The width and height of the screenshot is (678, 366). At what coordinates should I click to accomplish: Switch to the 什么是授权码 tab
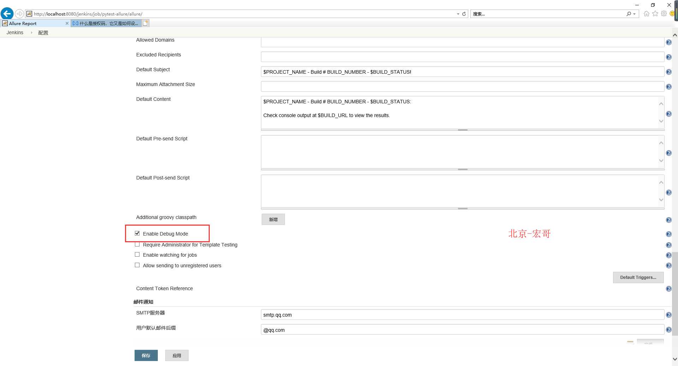click(x=106, y=23)
